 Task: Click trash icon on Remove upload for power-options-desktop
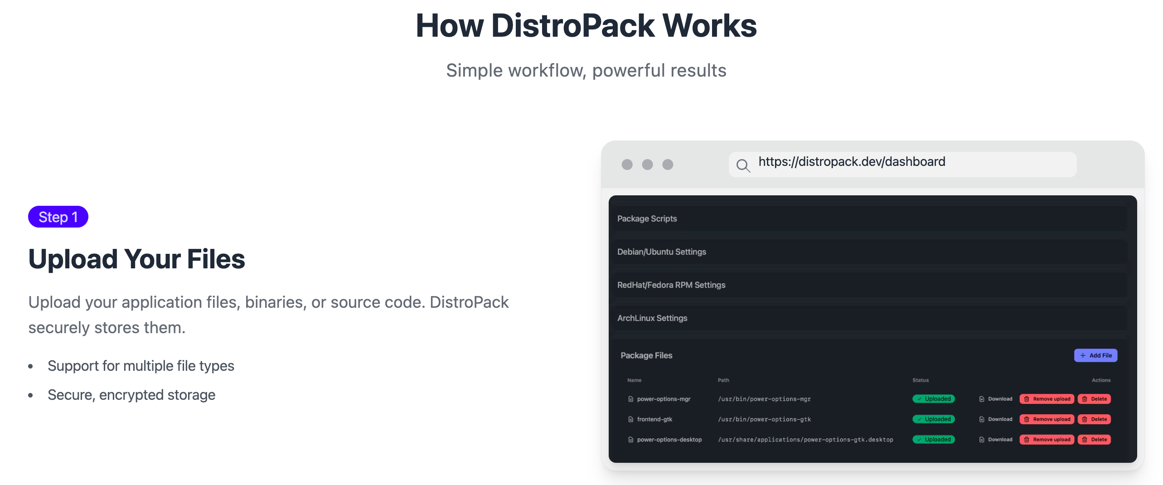[x=1027, y=440]
